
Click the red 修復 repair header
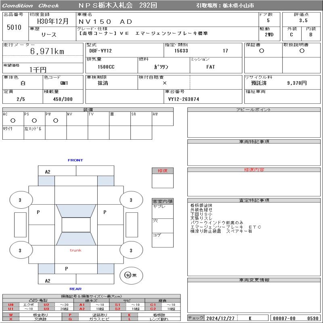pos(162,171)
